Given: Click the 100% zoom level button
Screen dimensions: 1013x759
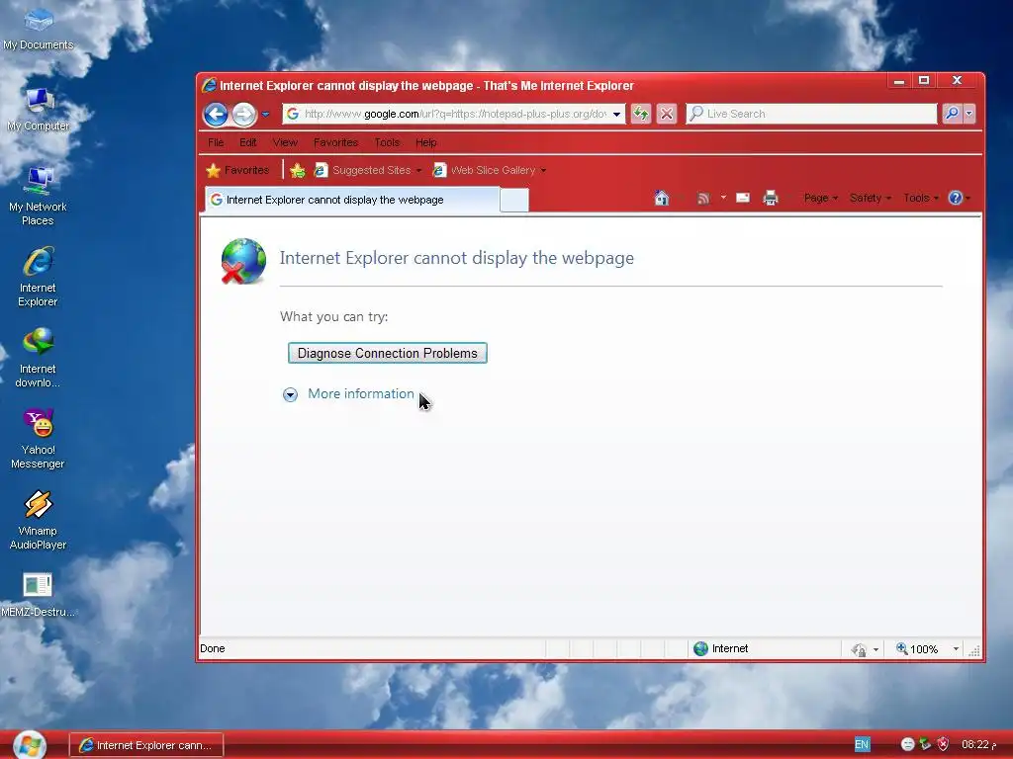Looking at the screenshot, I should 917,648.
